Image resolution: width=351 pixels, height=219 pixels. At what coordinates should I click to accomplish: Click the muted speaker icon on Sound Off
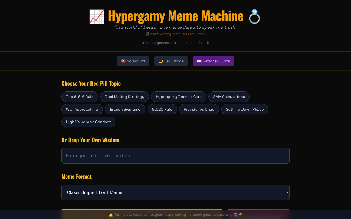click(x=123, y=61)
